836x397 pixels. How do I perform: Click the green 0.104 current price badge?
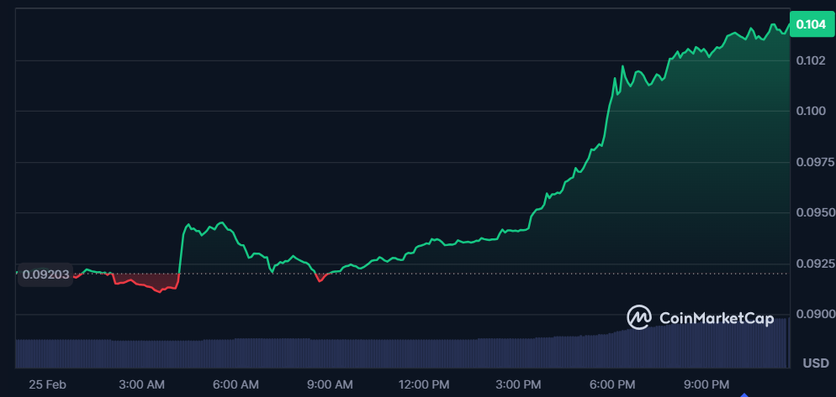tap(811, 25)
